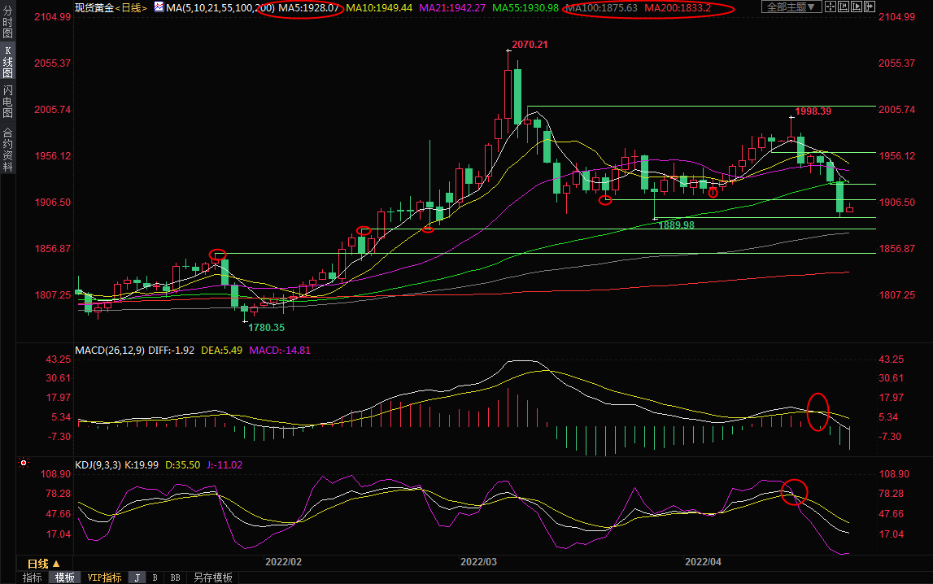The height and width of the screenshot is (584, 933).
Task: Click the crosshair cursor icon in top toolbar
Action: coord(831,7)
